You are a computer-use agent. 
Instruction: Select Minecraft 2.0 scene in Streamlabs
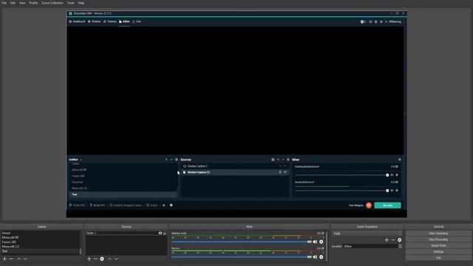pos(123,188)
